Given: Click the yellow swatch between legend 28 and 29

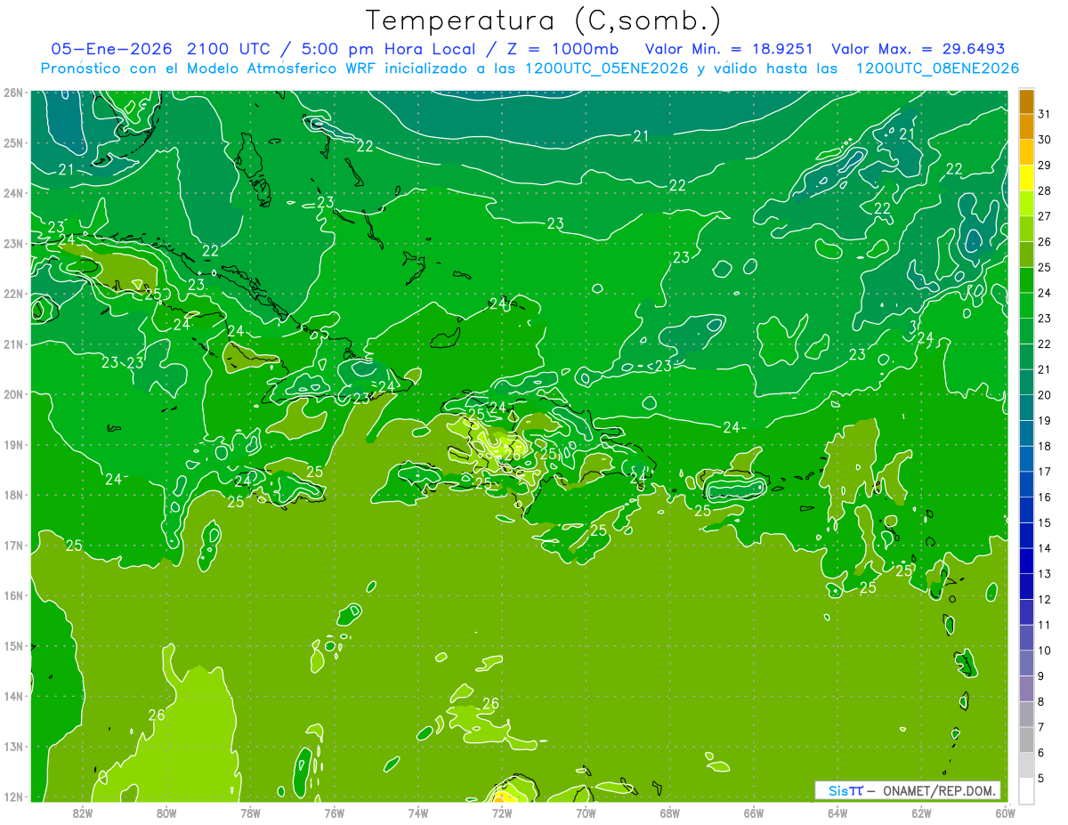Looking at the screenshot, I should [1026, 178].
